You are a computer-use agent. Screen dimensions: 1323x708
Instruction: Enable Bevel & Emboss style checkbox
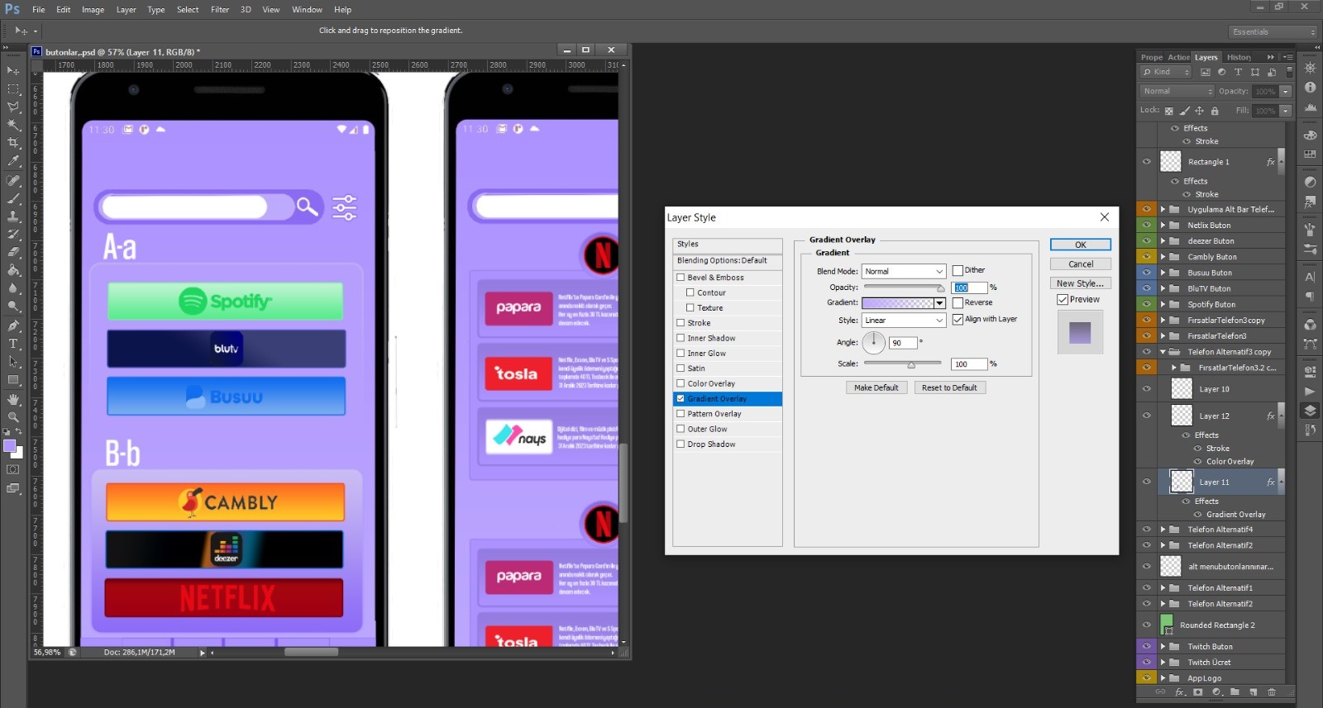(681, 278)
